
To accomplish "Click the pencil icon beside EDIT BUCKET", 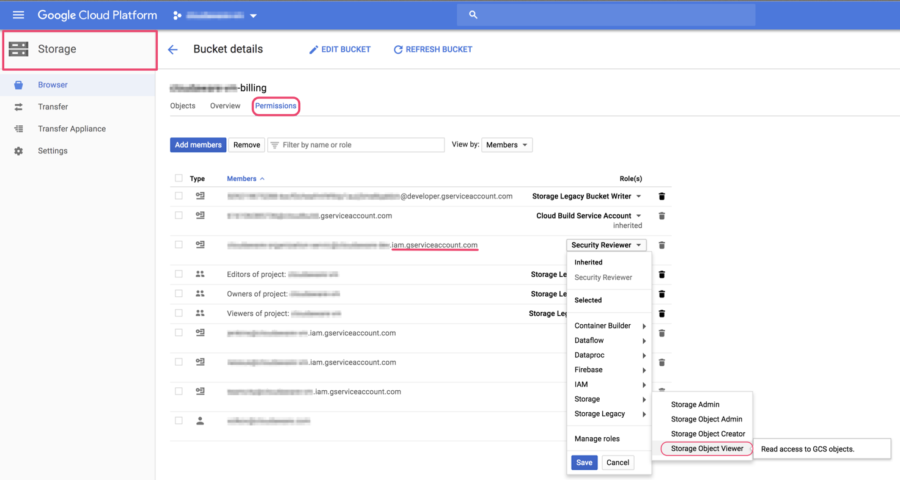I will tap(314, 49).
